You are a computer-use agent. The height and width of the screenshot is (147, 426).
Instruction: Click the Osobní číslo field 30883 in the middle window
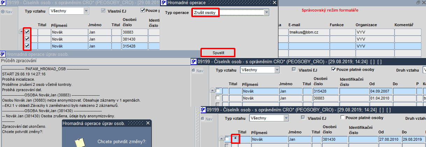pos(326,98)
